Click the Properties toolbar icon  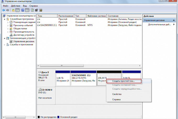coord(37,10)
